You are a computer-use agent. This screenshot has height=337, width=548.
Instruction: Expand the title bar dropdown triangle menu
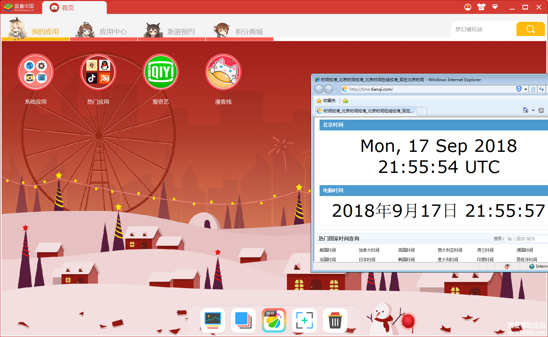pos(495,7)
